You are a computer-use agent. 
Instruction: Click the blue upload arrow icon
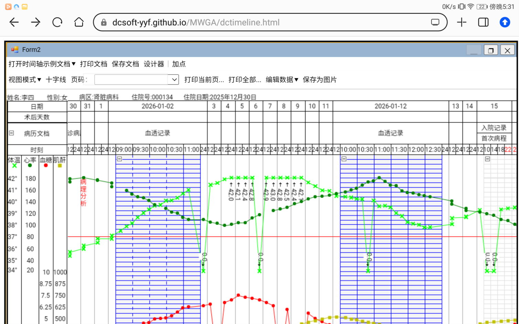505,22
